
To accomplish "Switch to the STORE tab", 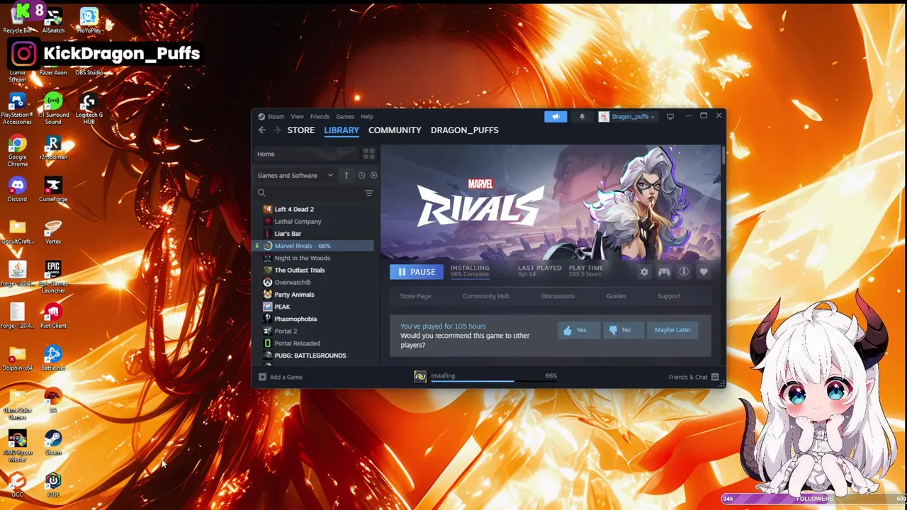I will (300, 130).
